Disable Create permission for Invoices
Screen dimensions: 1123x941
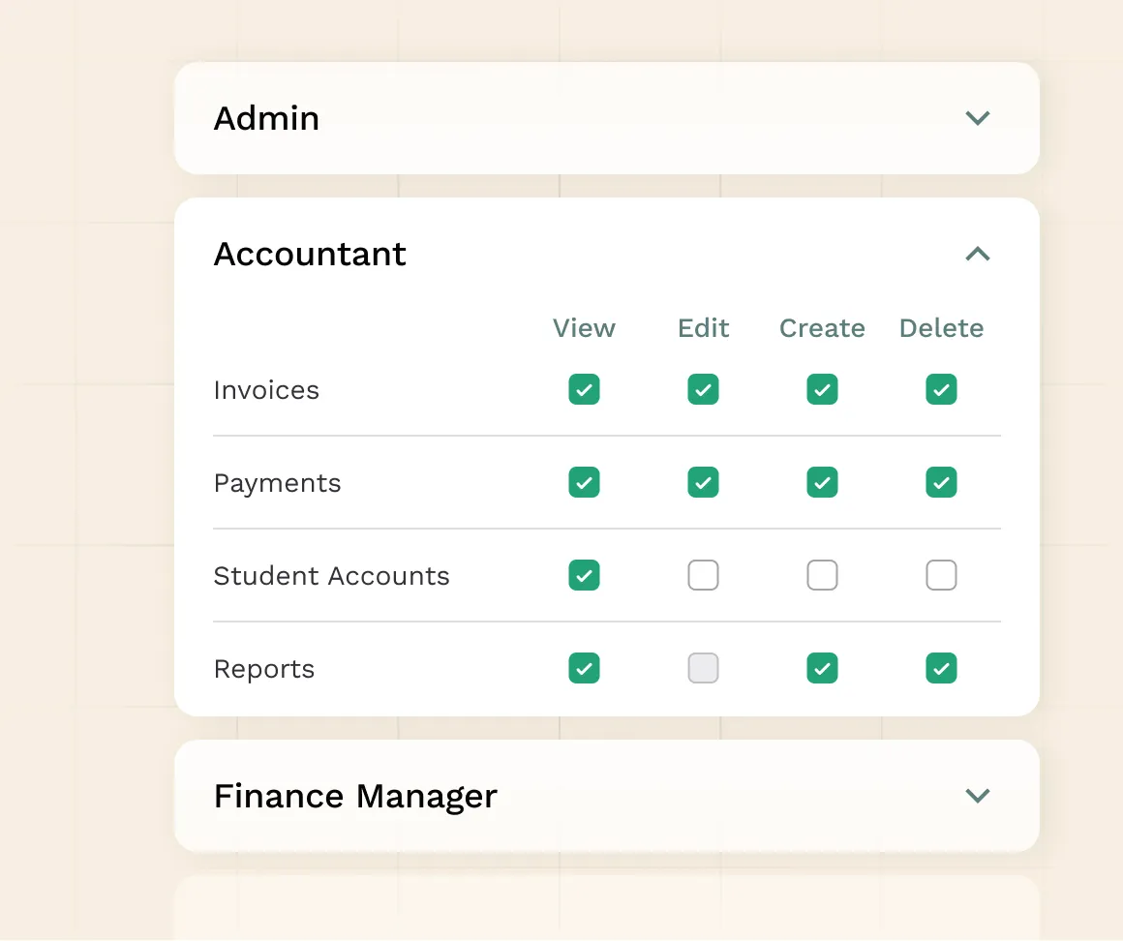(822, 390)
